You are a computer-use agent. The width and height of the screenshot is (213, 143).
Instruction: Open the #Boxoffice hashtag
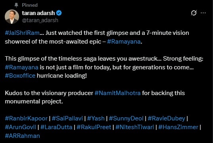coord(20,76)
